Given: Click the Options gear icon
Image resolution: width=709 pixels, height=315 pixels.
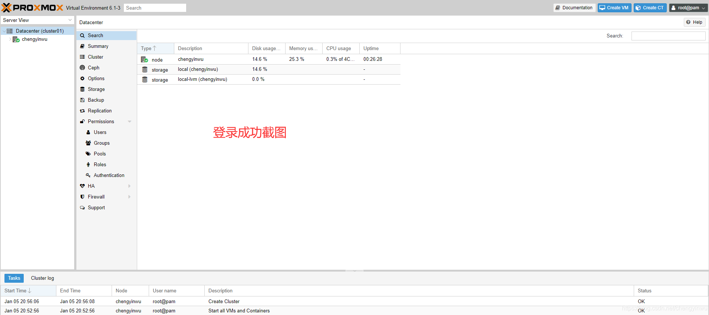Looking at the screenshot, I should coord(82,79).
